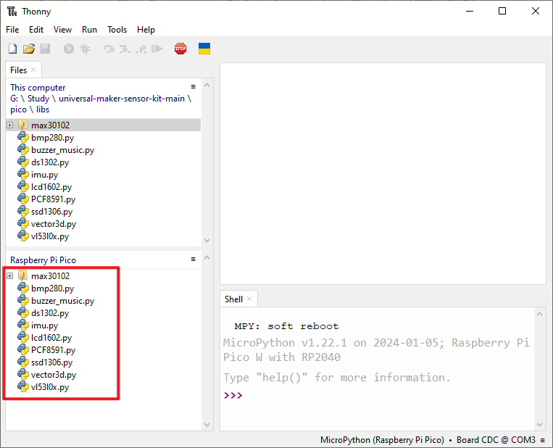553x448 pixels.
Task: Select lcd1602.py on Raspberry Pi Pico
Action: pyautogui.click(x=51, y=338)
